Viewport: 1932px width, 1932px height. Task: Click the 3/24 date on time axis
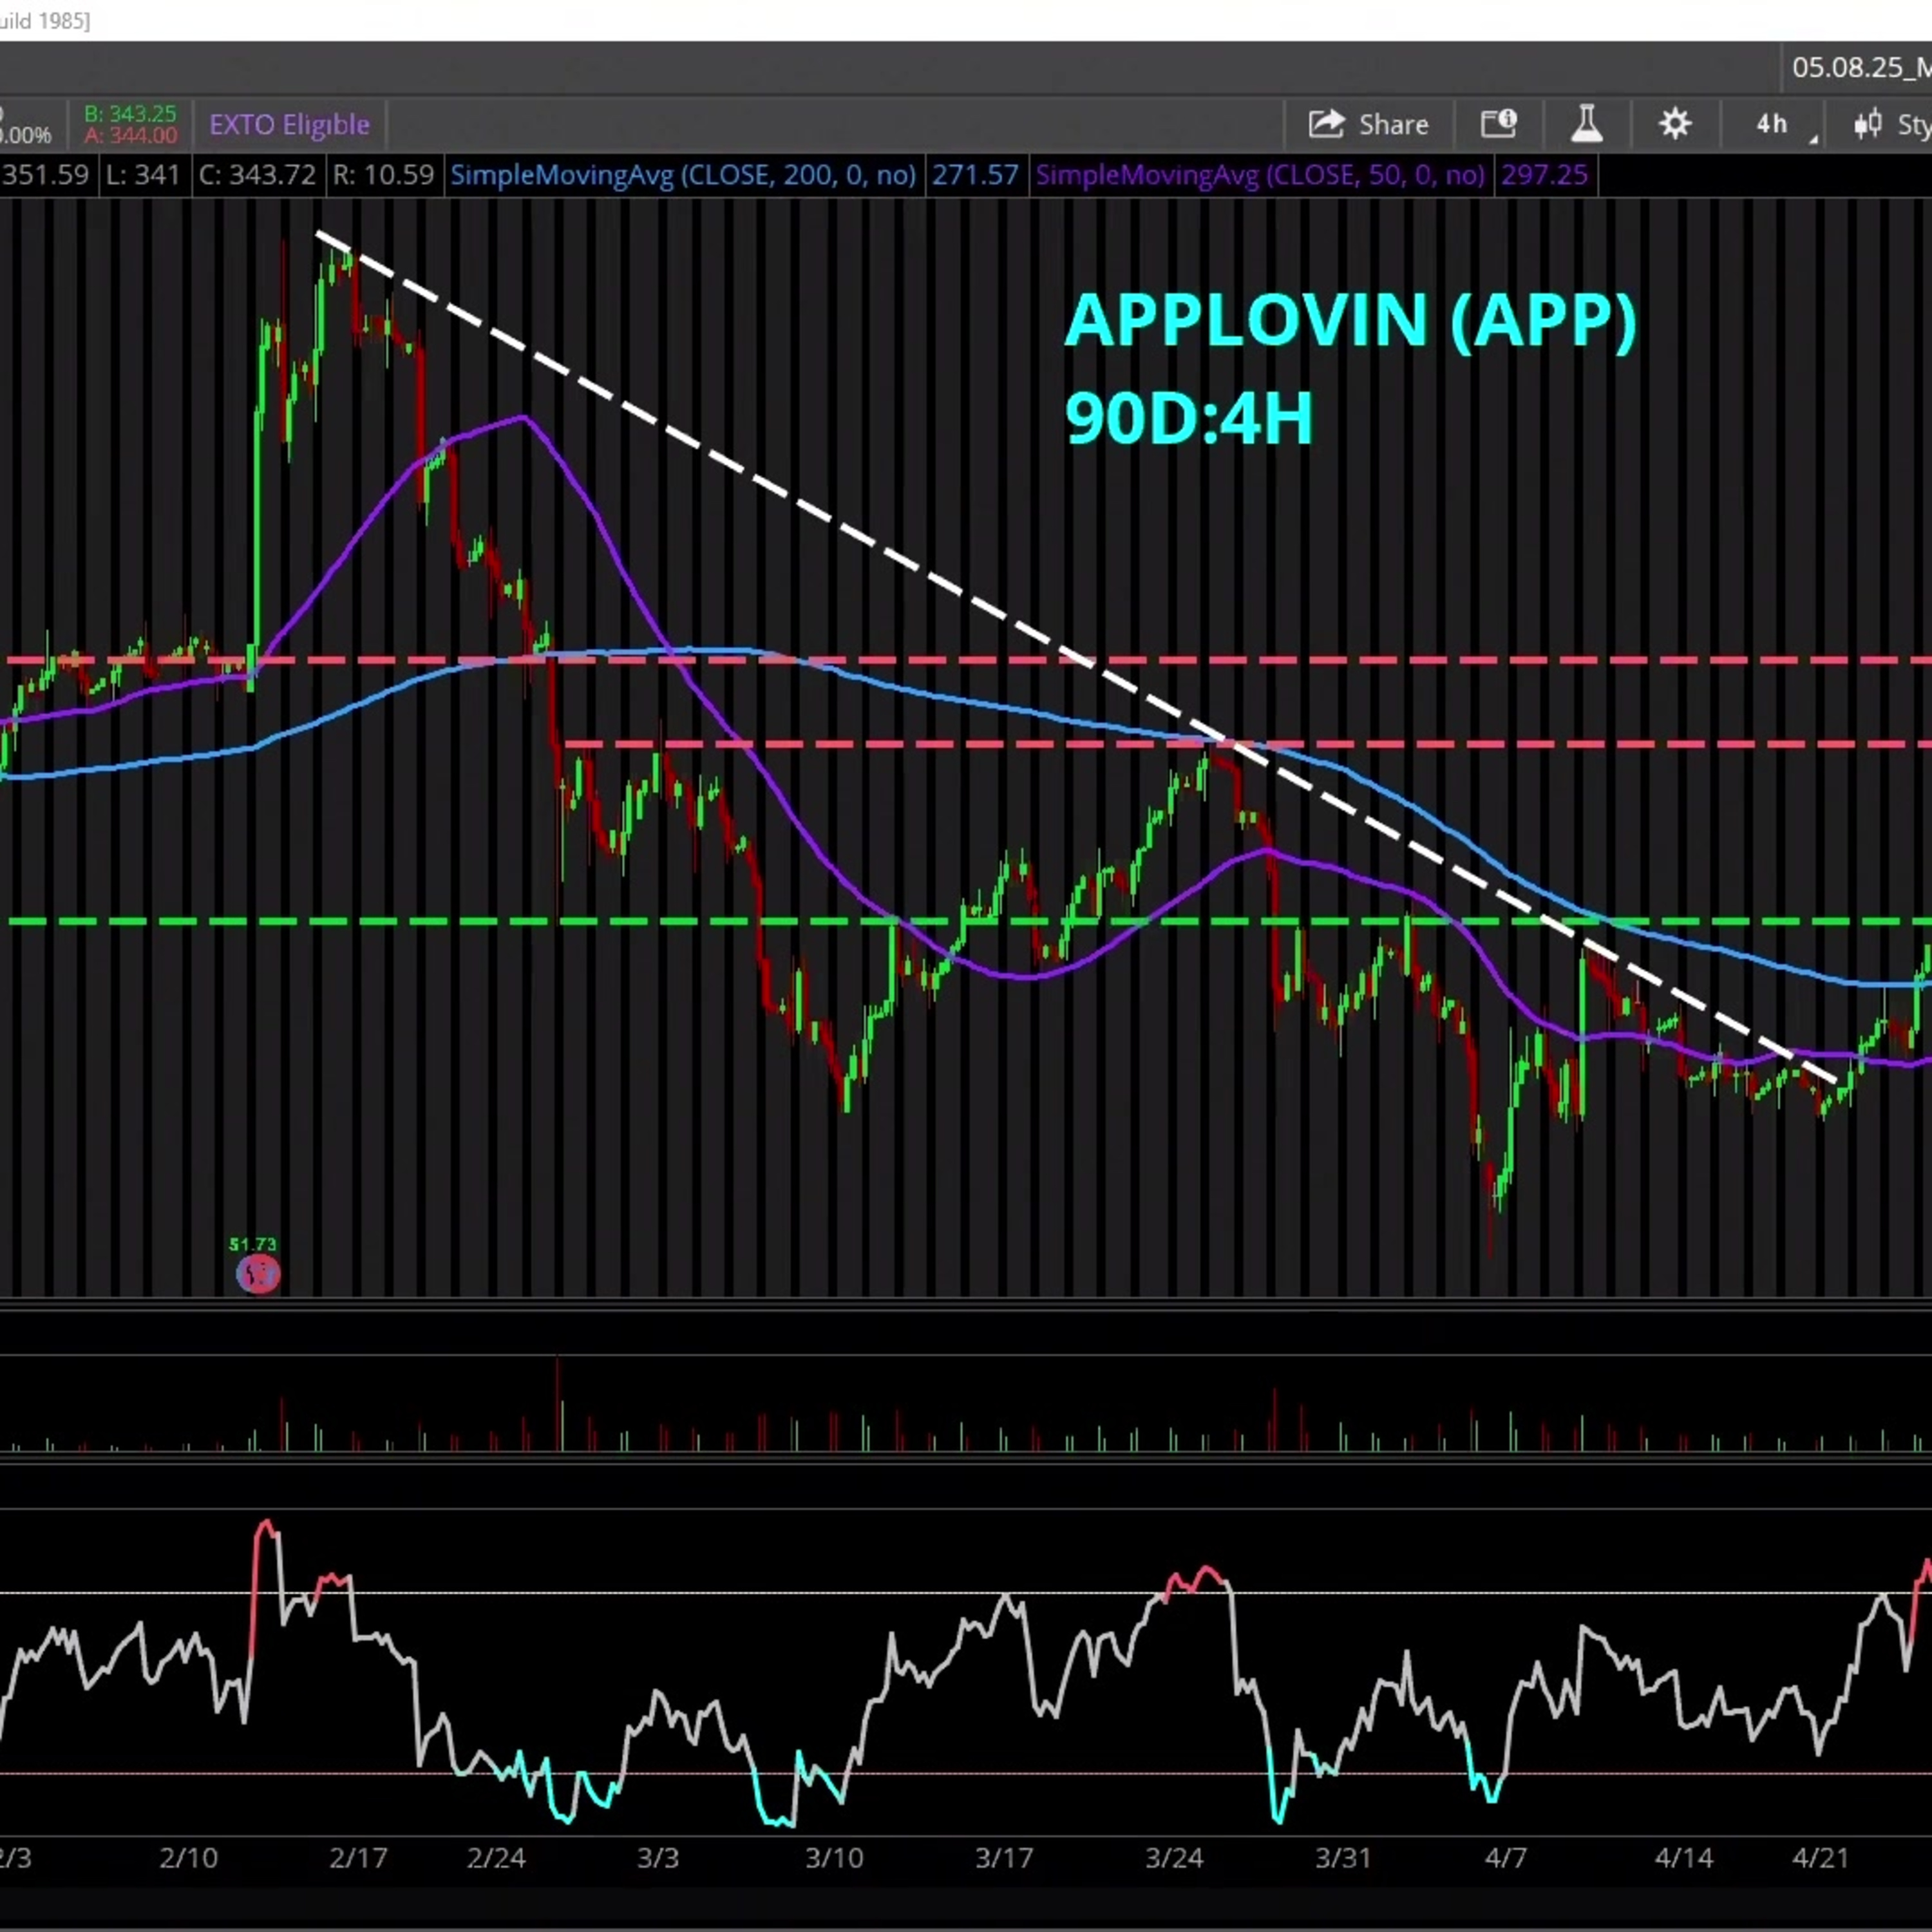point(1174,1858)
